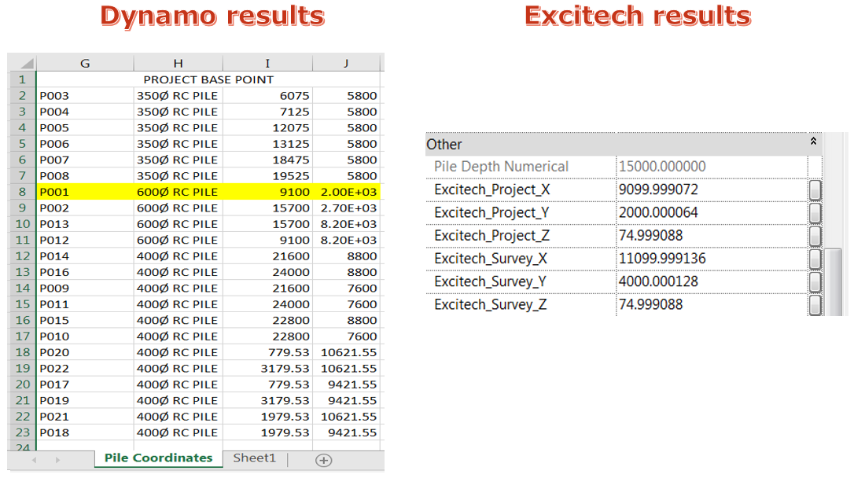The image size is (854, 478).
Task: Click the '9421.55' cell in P019 row
Action: pos(346,400)
